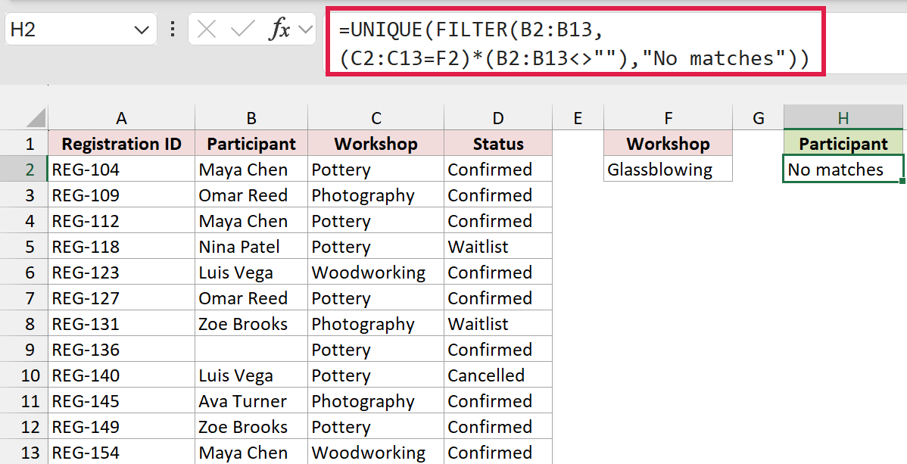Select the No matches result cell
The image size is (907, 464).
(x=843, y=170)
